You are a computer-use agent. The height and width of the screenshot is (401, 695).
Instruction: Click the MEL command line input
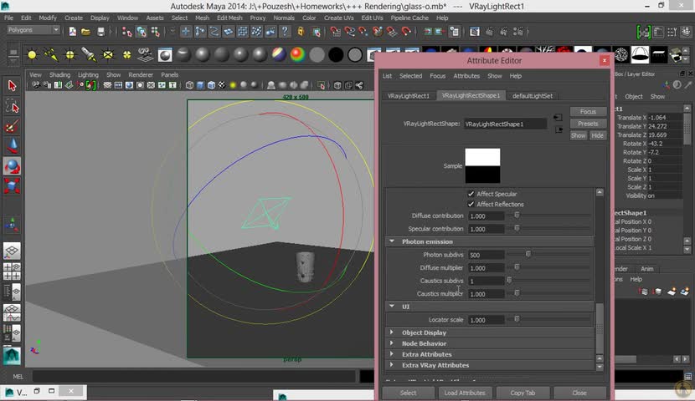(x=193, y=377)
